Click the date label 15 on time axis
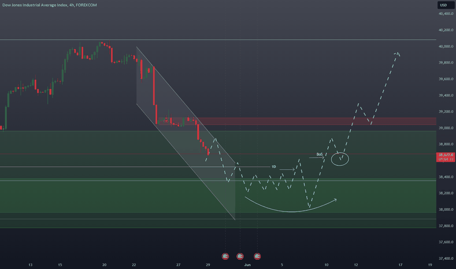This screenshot has width=456, height=269. (60, 265)
